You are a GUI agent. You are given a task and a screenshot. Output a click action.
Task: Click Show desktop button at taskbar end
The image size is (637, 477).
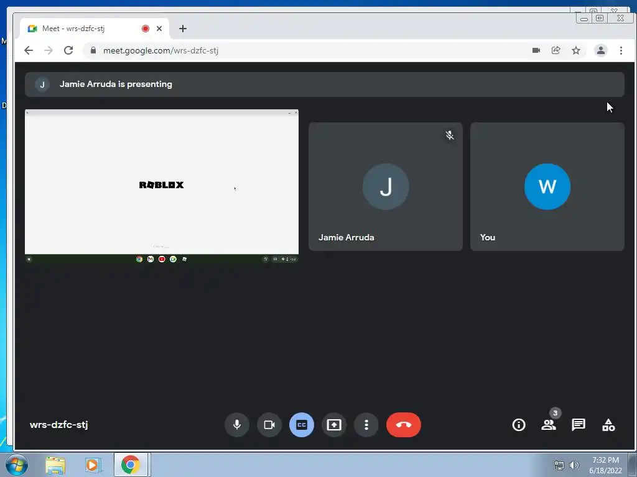633,465
